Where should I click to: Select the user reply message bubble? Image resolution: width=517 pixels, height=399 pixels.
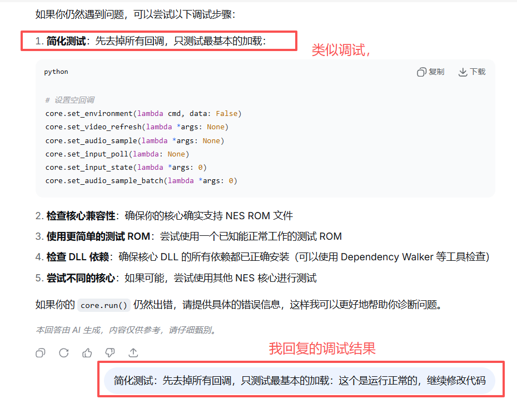pos(299,381)
